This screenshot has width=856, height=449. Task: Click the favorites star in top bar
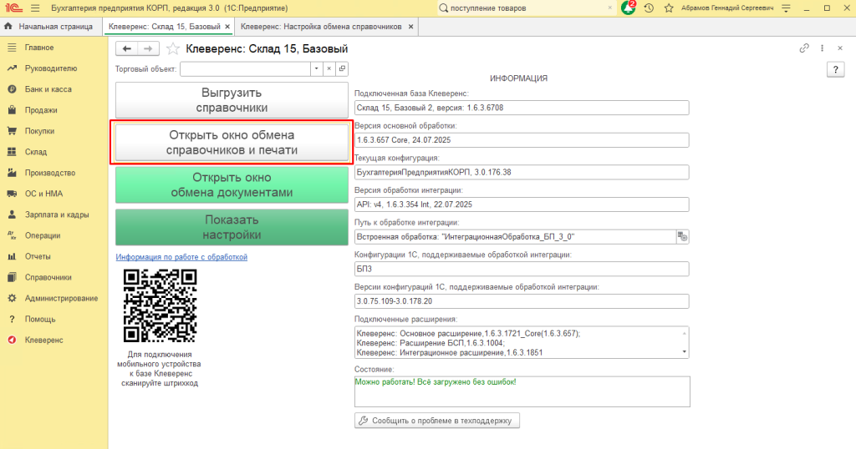pyautogui.click(x=669, y=8)
